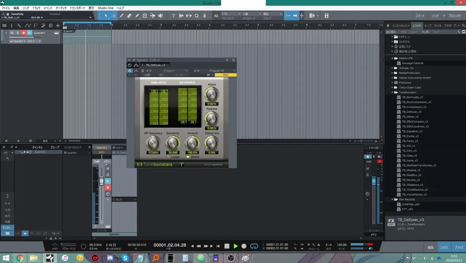
Task: Click the Sylenth1 channel volume fader
Action: click(x=102, y=181)
